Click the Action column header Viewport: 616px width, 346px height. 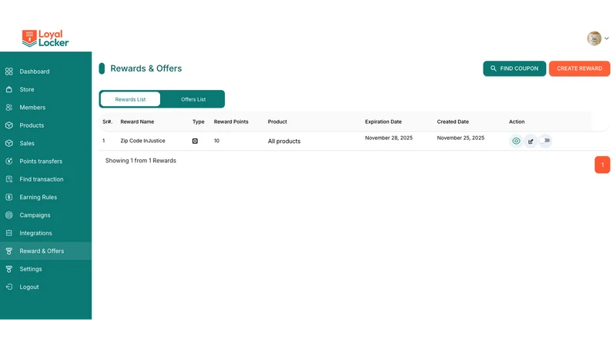[517, 121]
